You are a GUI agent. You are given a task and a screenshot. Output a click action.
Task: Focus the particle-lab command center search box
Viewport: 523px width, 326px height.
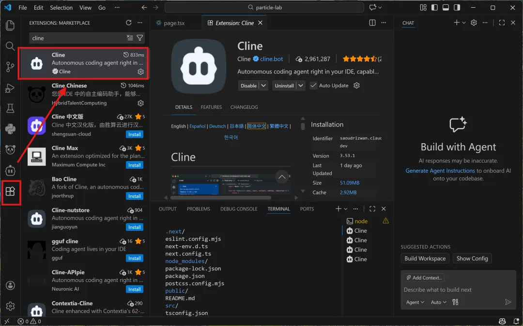tap(264, 7)
